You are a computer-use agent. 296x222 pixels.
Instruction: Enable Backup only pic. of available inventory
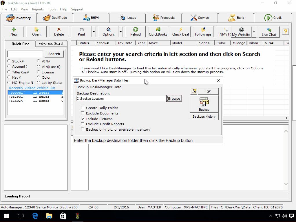(x=83, y=129)
